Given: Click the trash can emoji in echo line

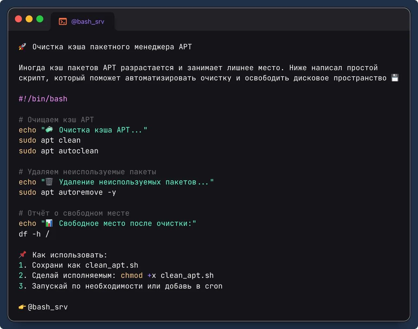Looking at the screenshot, I should [x=49, y=182].
